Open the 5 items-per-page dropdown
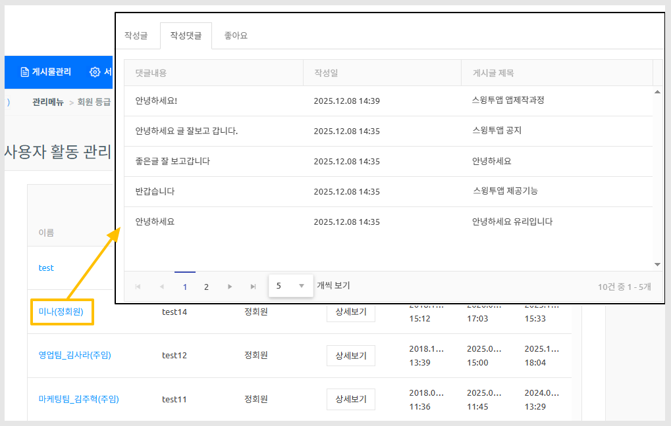This screenshot has height=426, width=671. pos(290,286)
